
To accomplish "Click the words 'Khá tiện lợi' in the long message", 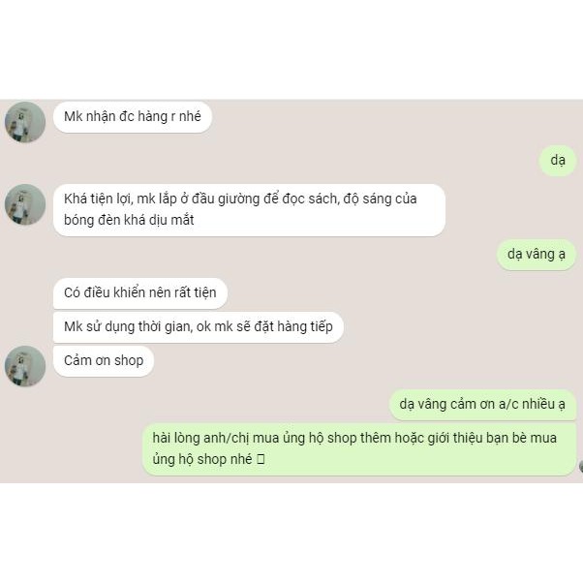I will (98, 199).
